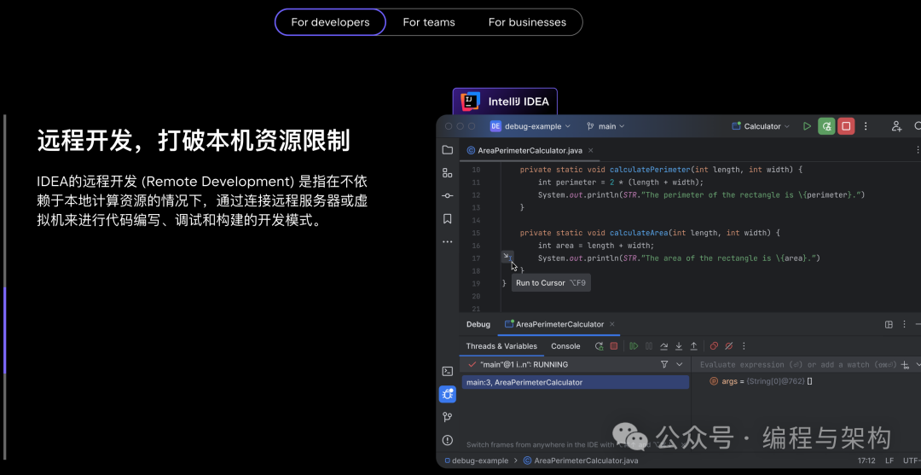Open the View Breakpoints icon
921x475 pixels.
click(x=714, y=346)
